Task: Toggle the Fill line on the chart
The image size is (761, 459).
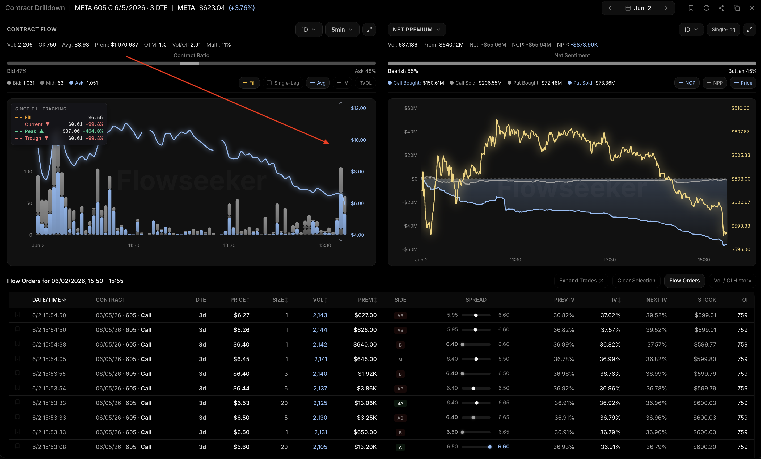Action: [x=249, y=83]
